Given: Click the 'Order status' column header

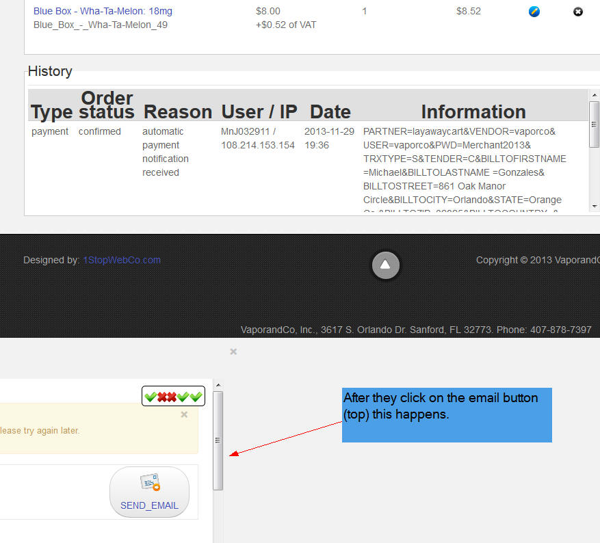Looking at the screenshot, I should (x=107, y=105).
